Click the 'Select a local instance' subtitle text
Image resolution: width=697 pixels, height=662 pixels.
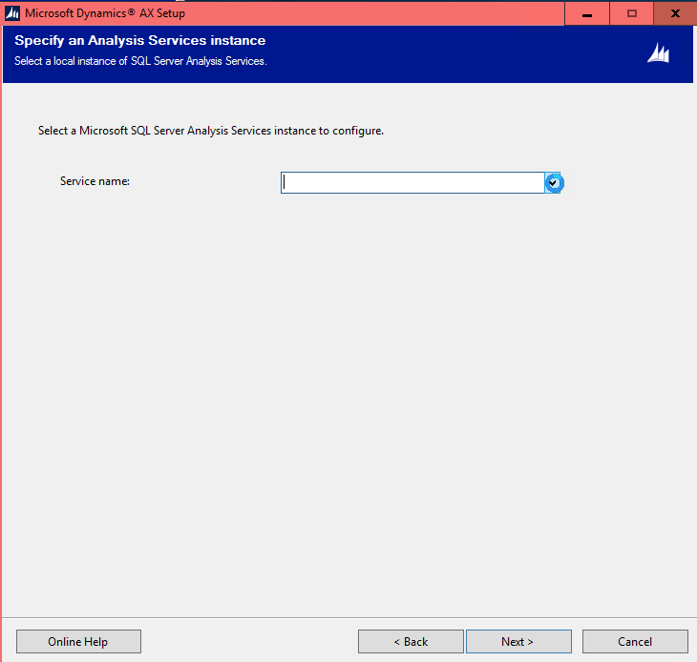139,61
